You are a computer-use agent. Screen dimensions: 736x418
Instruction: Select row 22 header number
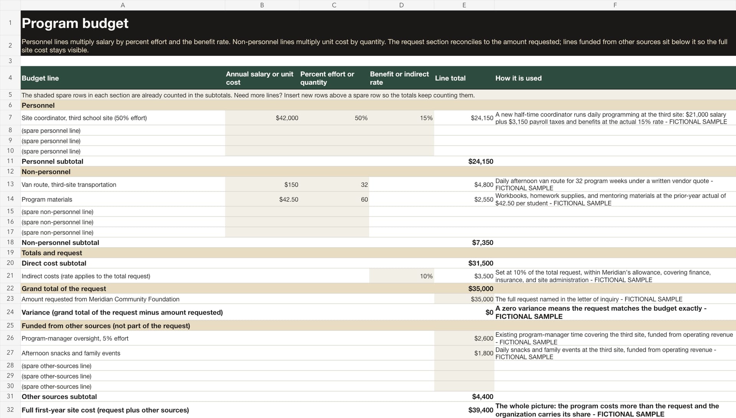(x=10, y=289)
